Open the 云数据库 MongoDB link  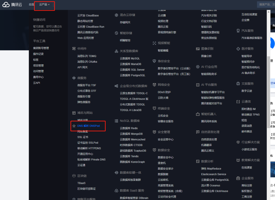click(x=131, y=134)
